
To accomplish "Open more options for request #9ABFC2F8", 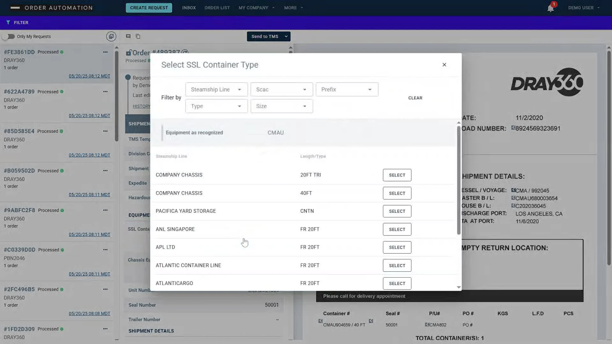I will pos(105,210).
